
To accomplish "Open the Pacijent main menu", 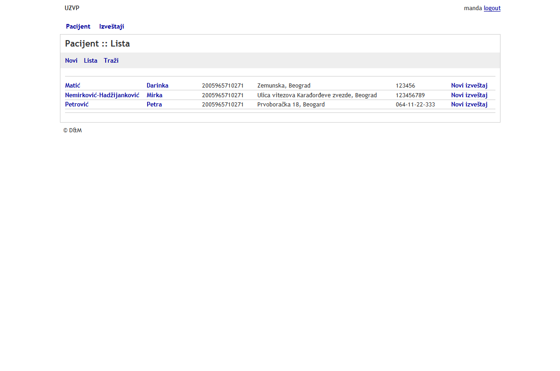I will click(78, 27).
